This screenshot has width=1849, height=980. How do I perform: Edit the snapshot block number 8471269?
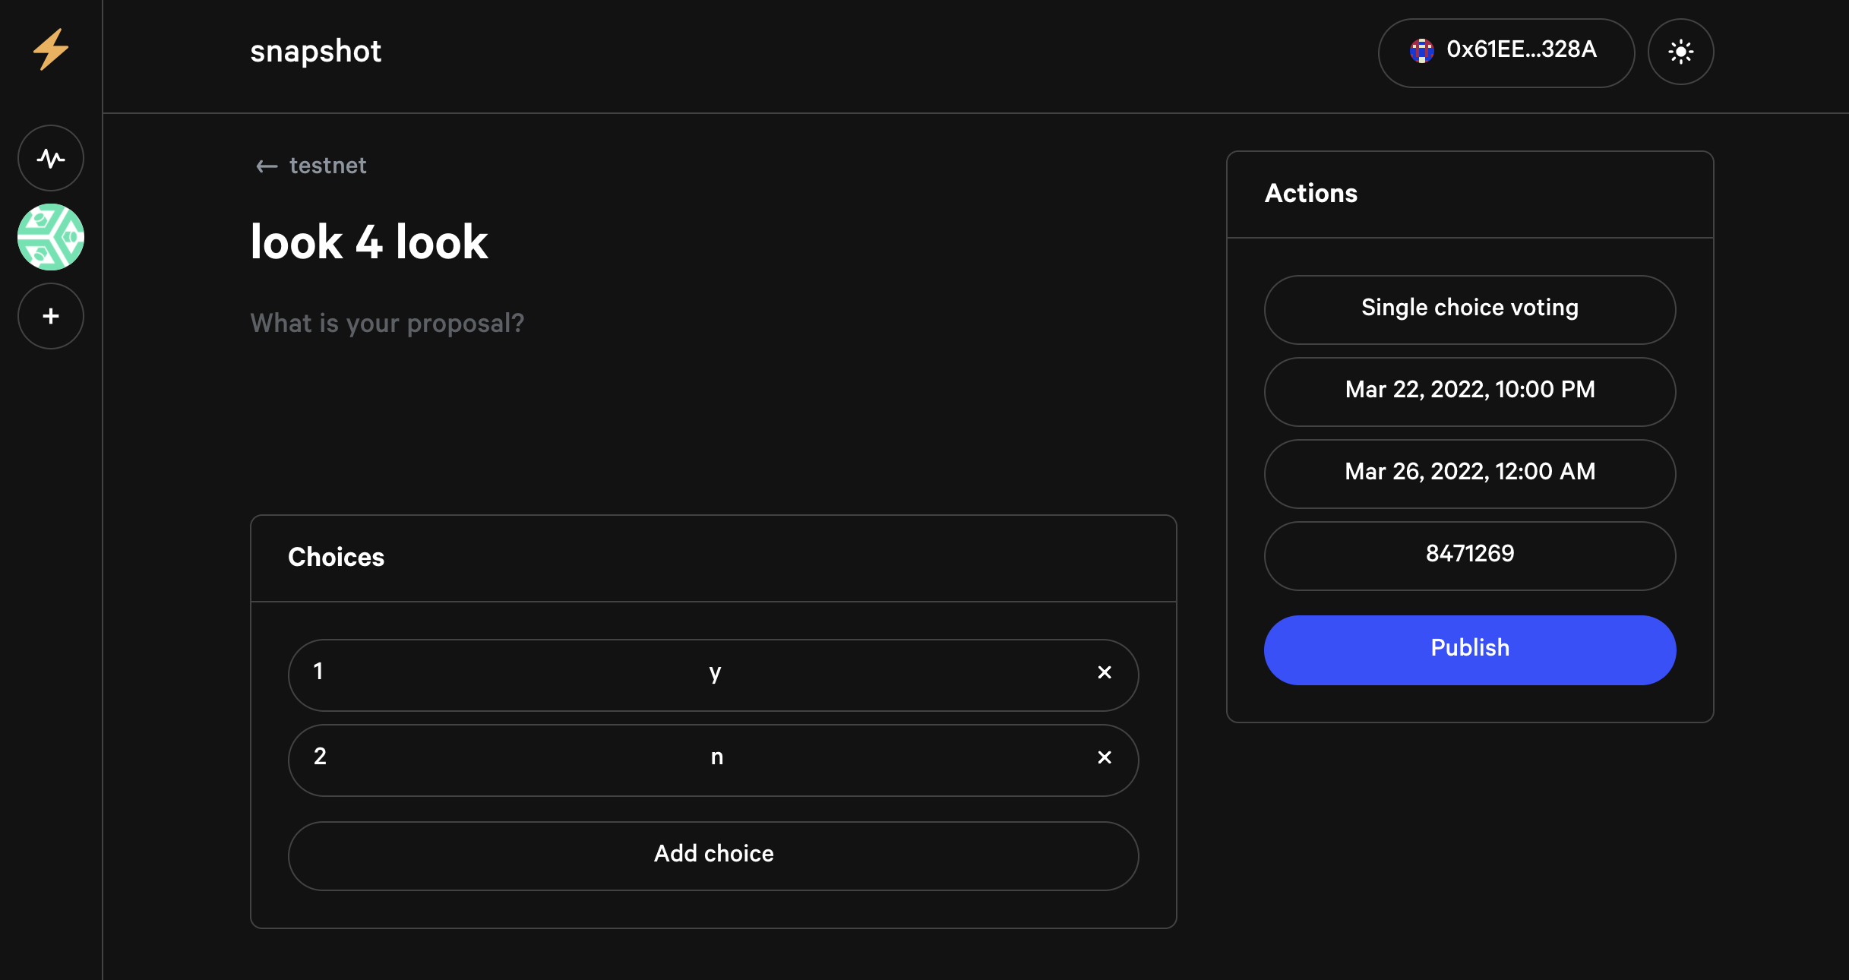pos(1469,555)
